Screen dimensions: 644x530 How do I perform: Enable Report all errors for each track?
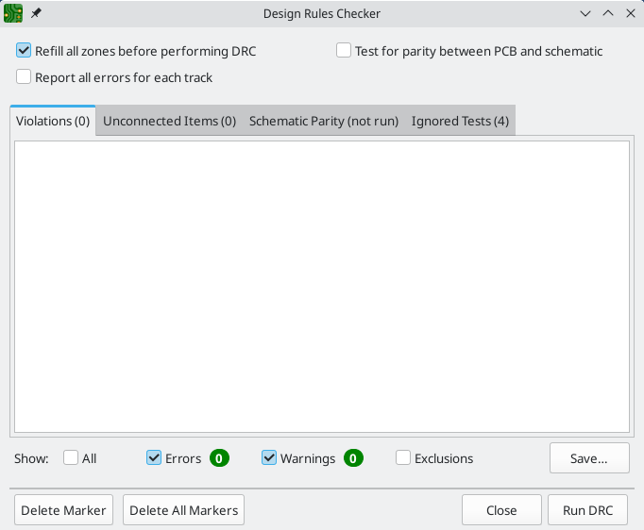[x=25, y=77]
